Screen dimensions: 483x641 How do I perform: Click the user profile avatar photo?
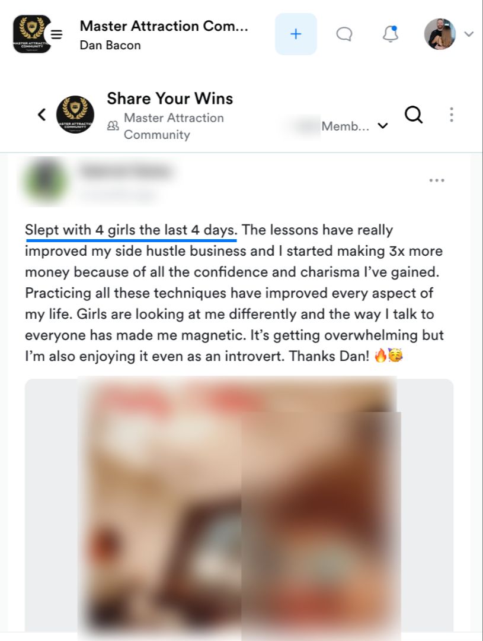[440, 34]
